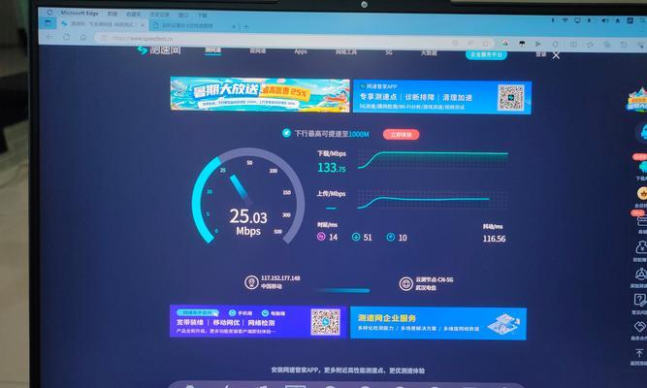Click the globe icon next to test node
This screenshot has height=388, width=647.
point(405,283)
